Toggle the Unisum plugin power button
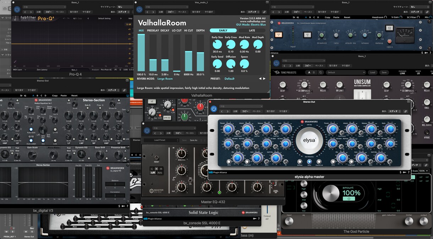 [x=276, y=63]
